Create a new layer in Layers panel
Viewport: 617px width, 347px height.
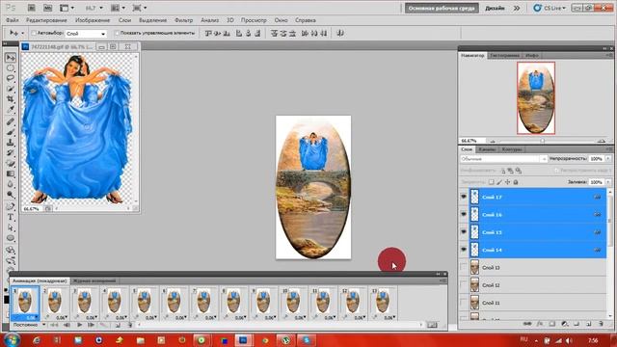pyautogui.click(x=589, y=324)
